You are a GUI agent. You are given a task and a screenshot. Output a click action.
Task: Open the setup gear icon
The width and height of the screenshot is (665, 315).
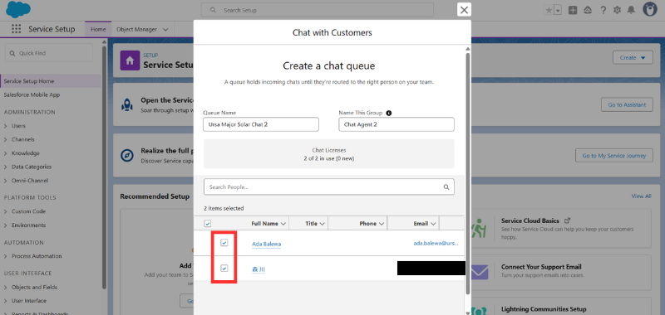[x=617, y=10]
